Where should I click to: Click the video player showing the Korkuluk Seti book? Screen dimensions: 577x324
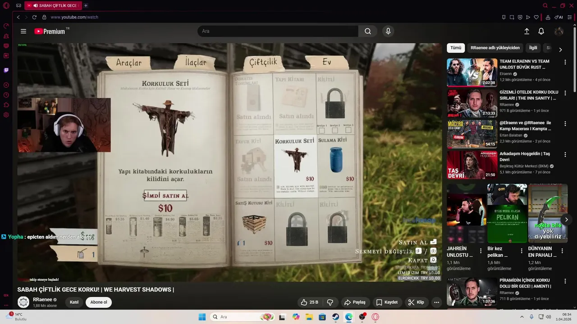coord(229,162)
